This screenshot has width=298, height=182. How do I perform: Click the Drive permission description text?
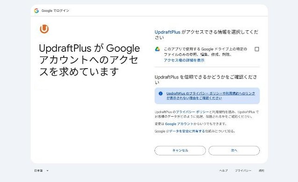[205, 52]
